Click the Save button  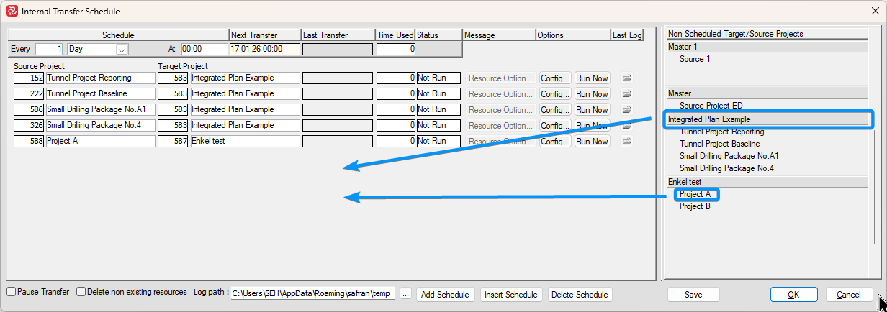[693, 294]
